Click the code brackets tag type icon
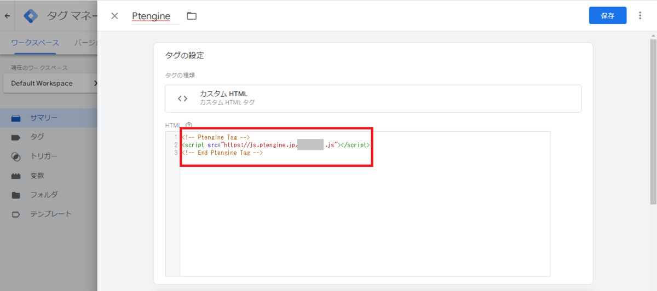The height and width of the screenshot is (291, 657). coord(183,98)
